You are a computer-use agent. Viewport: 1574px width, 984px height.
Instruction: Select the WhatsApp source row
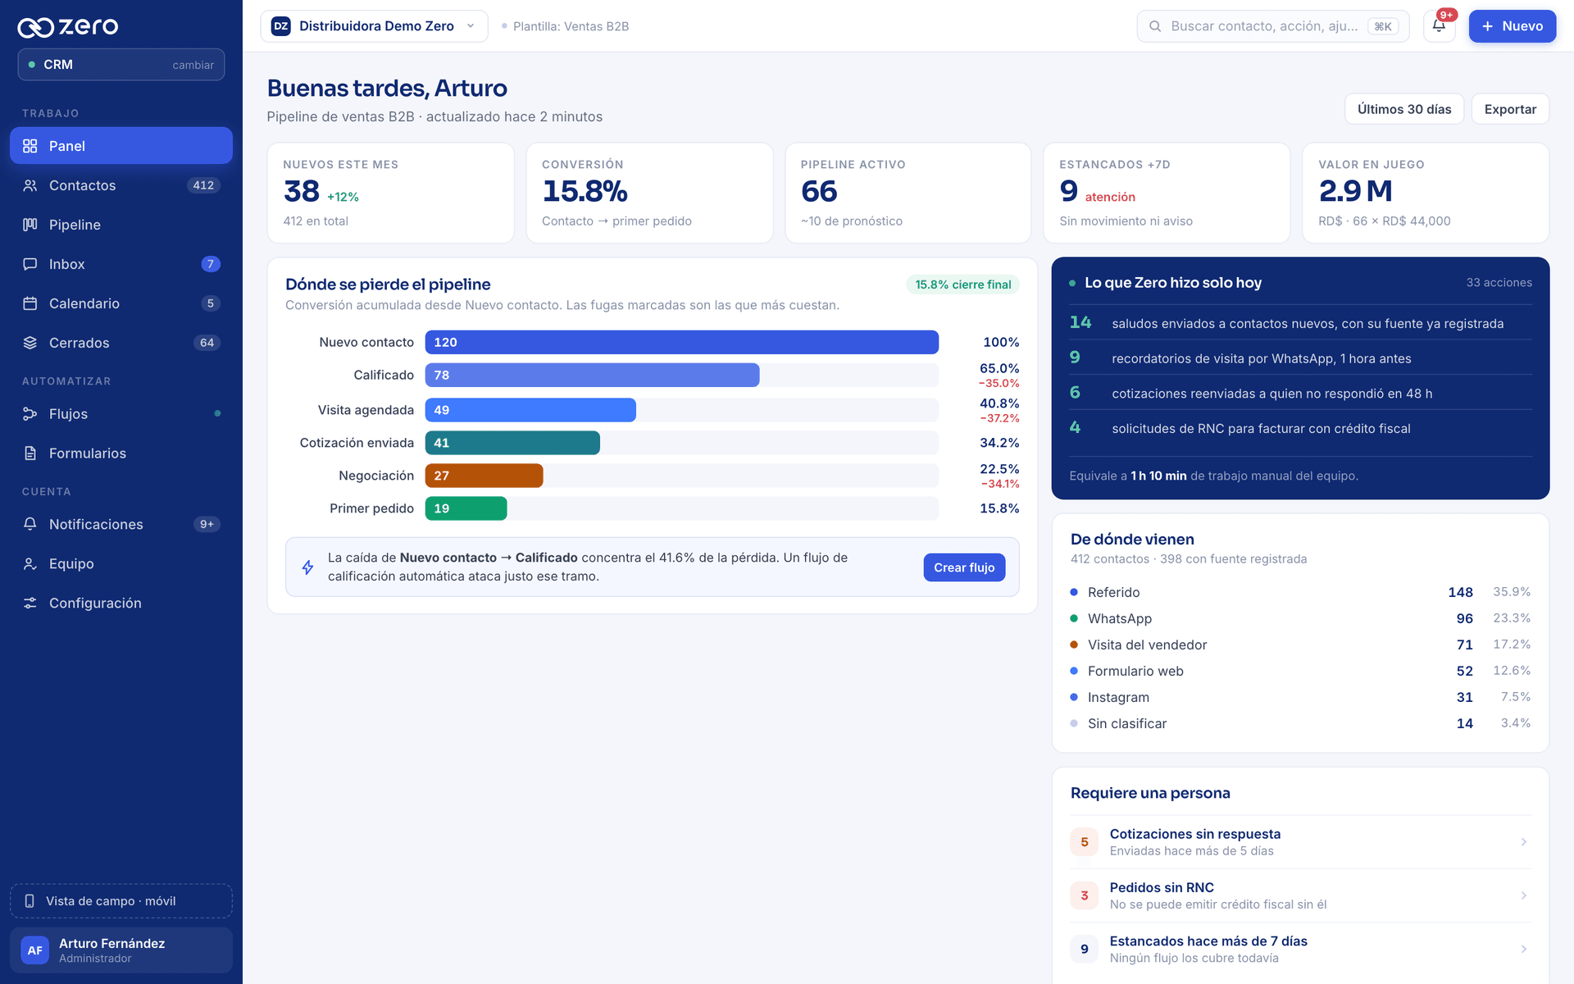tap(1300, 618)
